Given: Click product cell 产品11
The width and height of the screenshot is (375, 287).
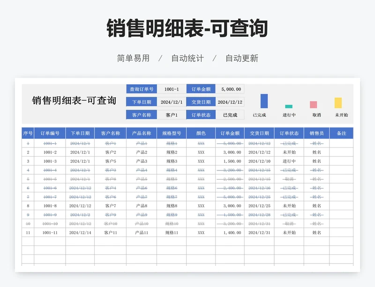Looking at the screenshot, I should point(142,233).
